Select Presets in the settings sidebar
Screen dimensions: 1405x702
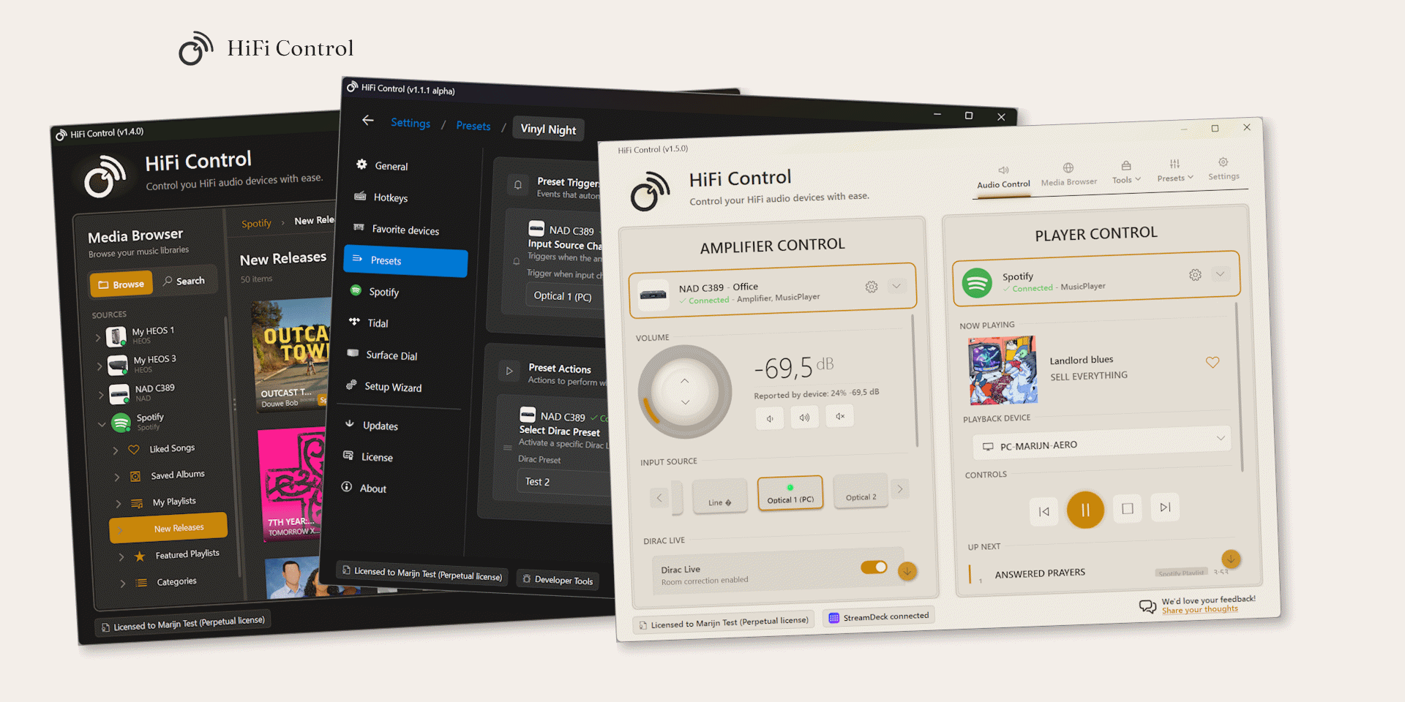[x=405, y=261]
